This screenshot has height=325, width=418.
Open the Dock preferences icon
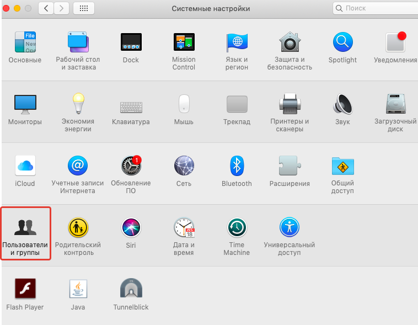pos(131,42)
